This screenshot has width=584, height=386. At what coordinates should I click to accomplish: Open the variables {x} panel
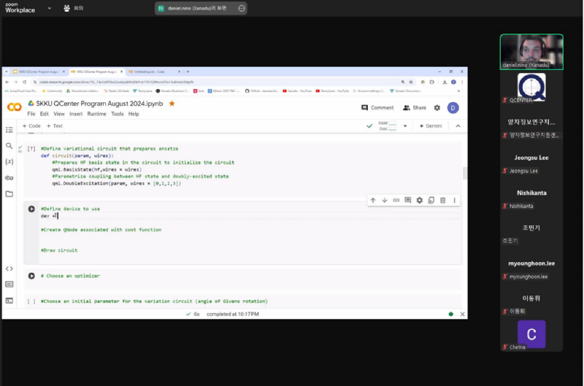[x=9, y=161]
